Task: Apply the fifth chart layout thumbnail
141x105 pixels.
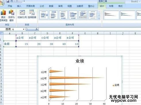Action: coord(83,15)
